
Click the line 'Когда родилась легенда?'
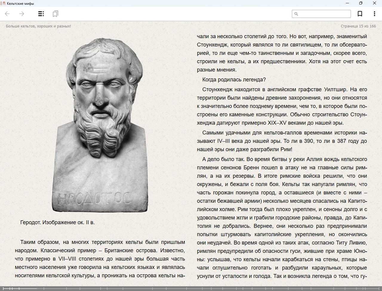pyautogui.click(x=234, y=80)
